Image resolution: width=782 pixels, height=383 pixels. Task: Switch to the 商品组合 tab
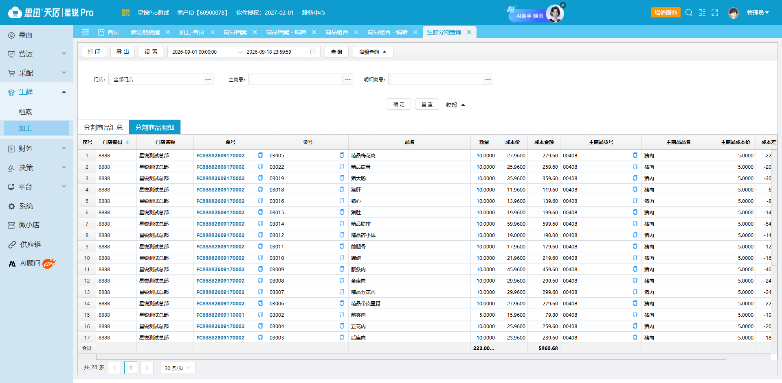pos(336,32)
